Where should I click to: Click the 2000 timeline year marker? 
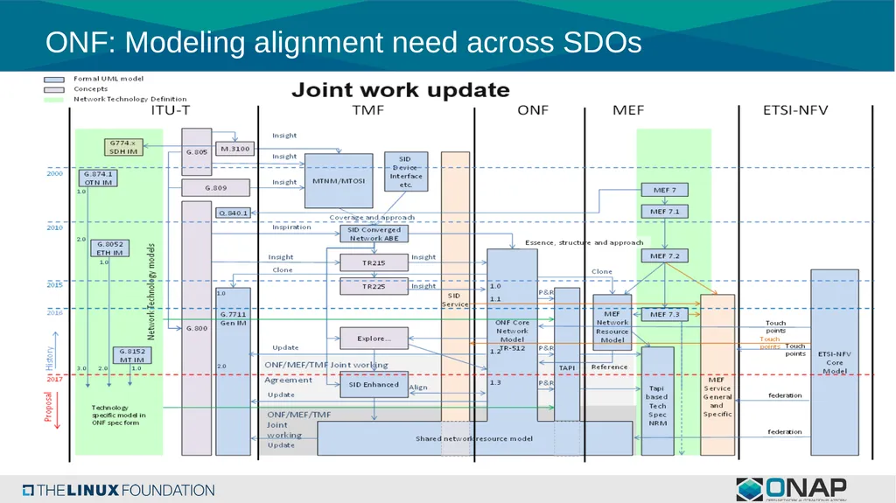click(x=55, y=173)
